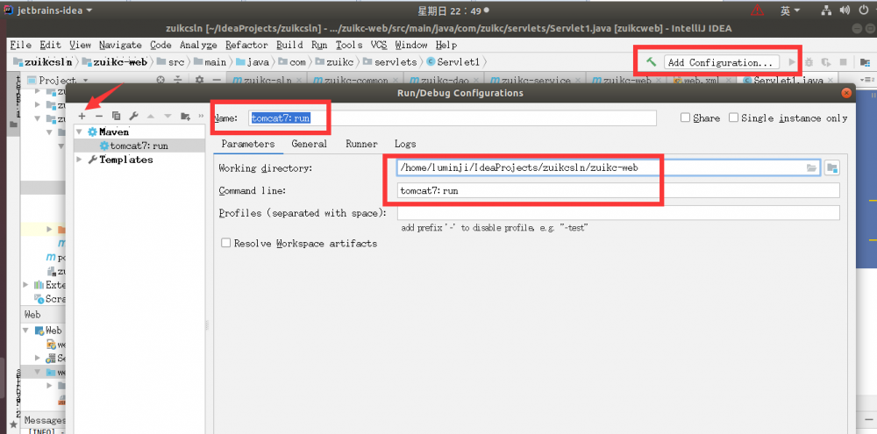The image size is (877, 434).
Task: Check Resolve Workspace artifacts
Action: click(x=226, y=243)
